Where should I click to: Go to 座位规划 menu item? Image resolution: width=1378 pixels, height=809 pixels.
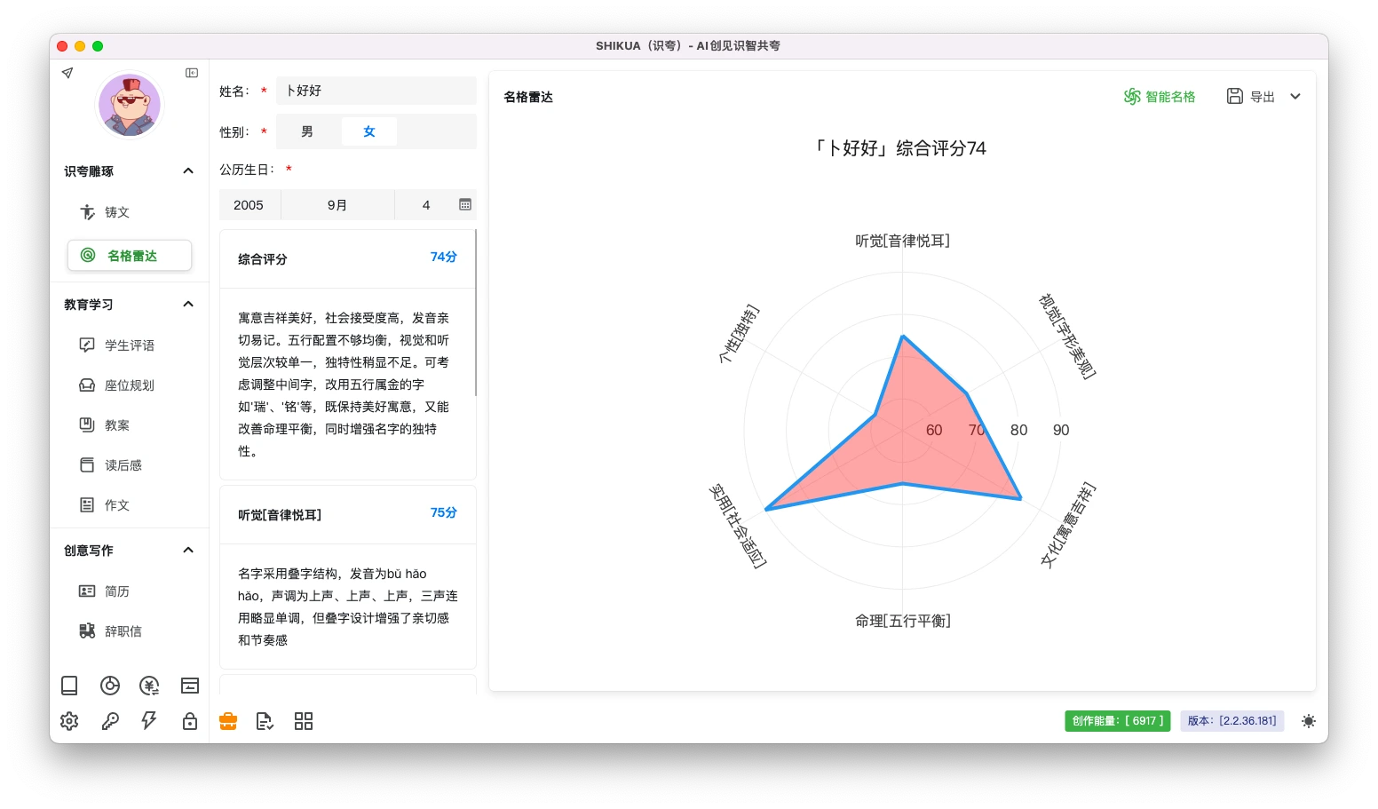click(x=129, y=385)
